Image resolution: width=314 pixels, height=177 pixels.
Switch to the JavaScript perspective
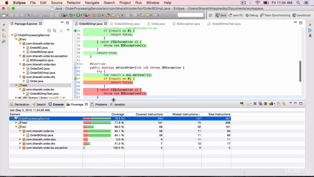302,15
